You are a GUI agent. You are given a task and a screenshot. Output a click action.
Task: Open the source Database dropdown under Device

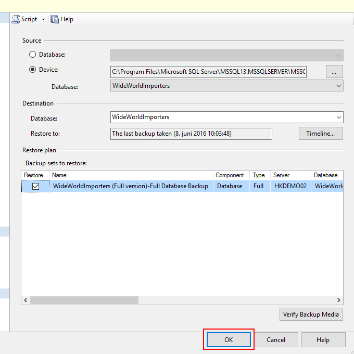coord(227,86)
